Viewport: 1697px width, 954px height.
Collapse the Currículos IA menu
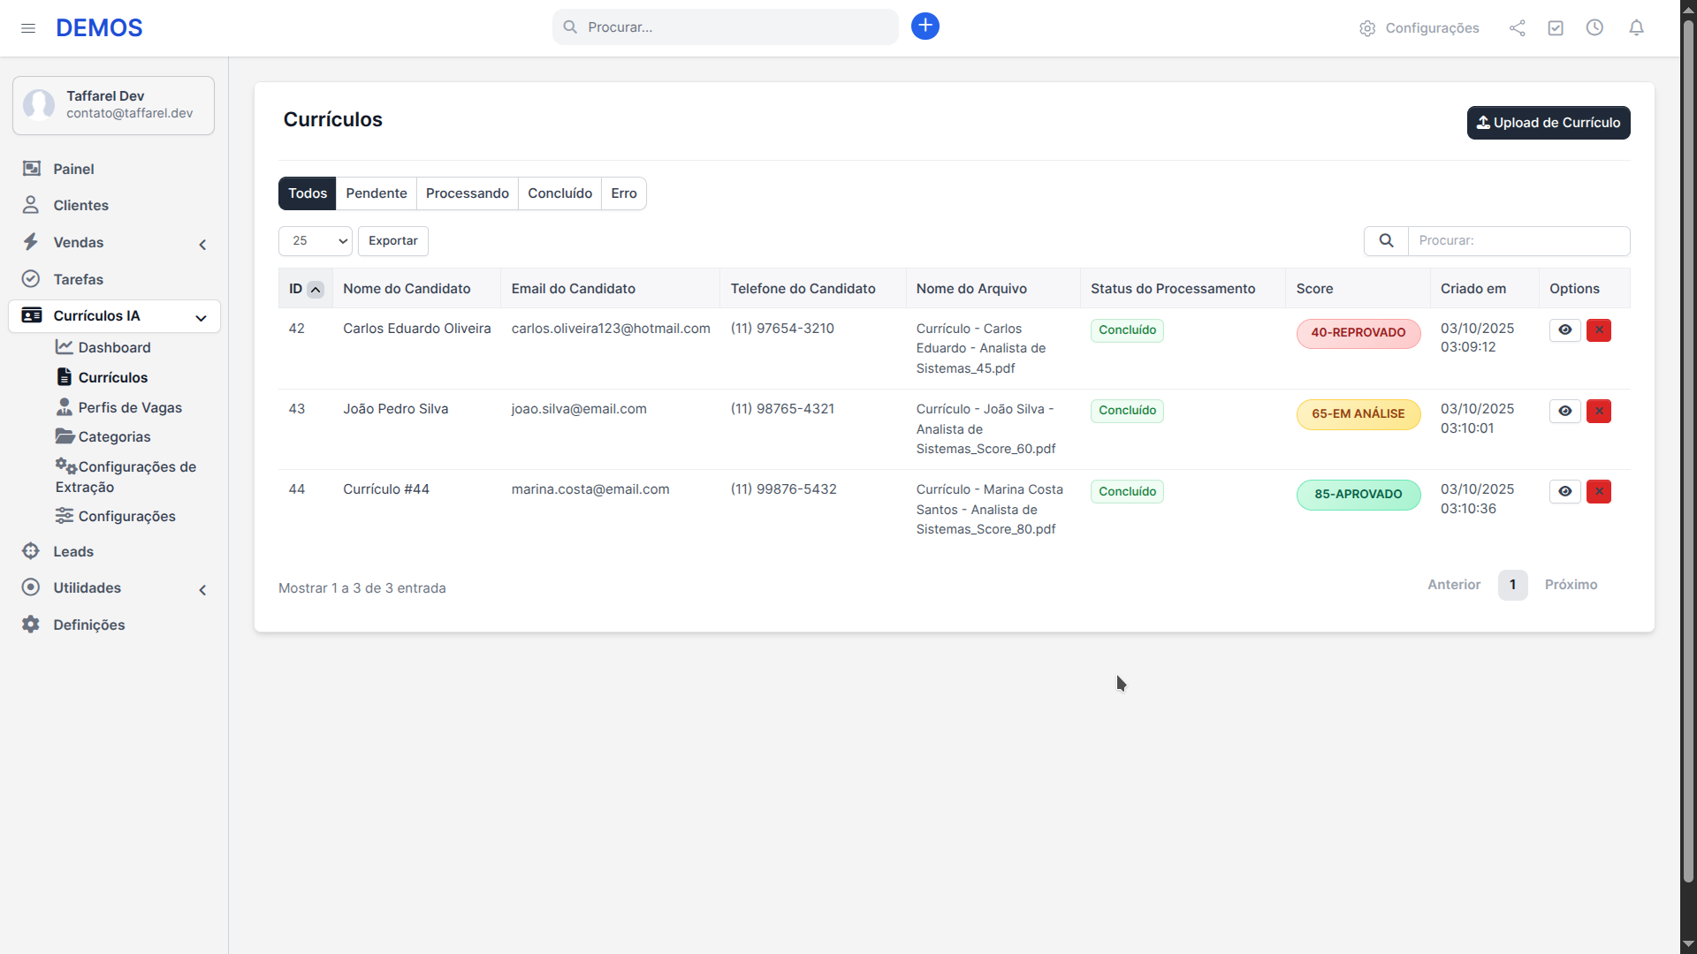(202, 318)
